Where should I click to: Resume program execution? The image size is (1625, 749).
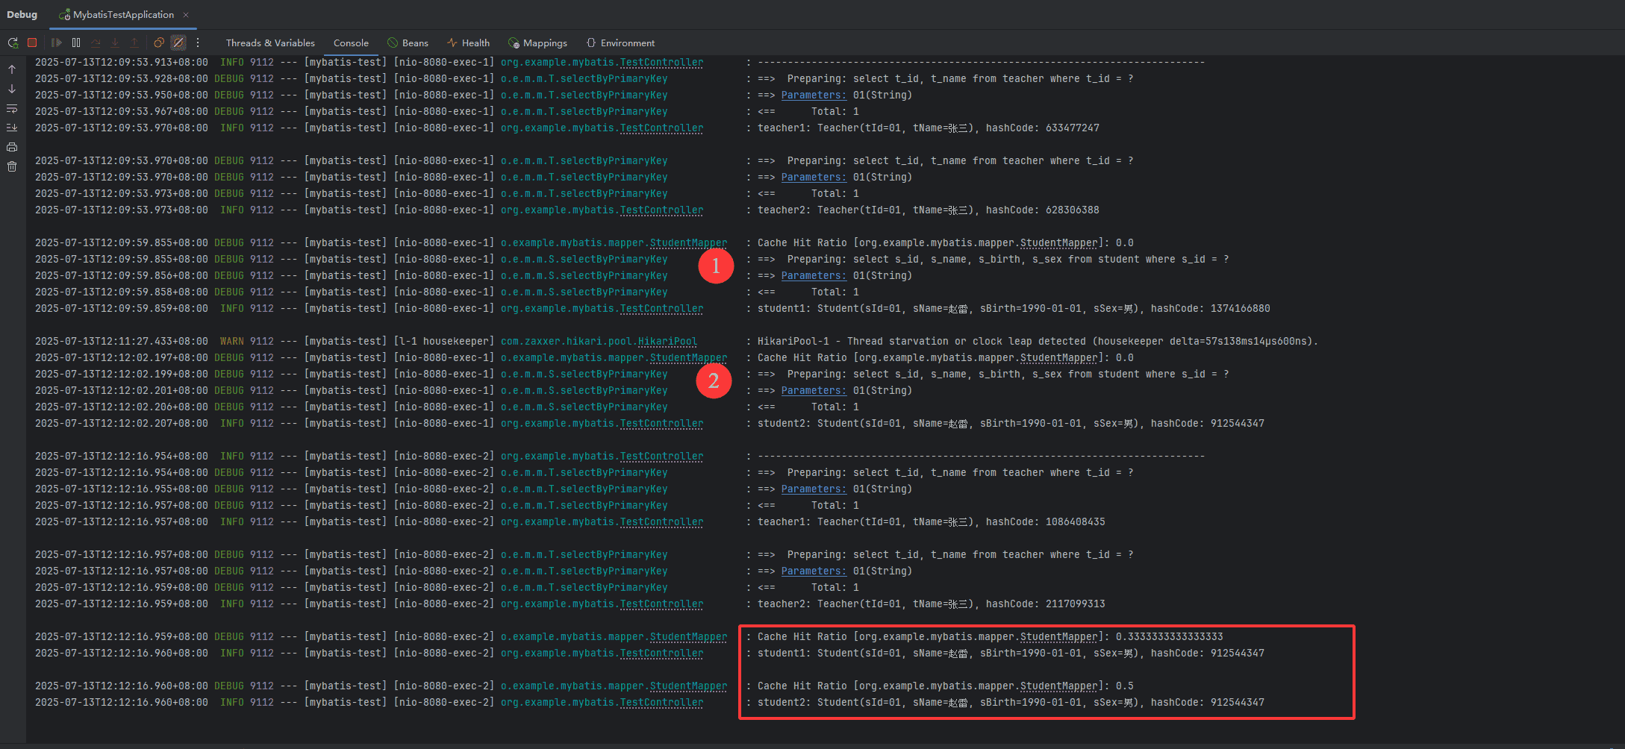[x=56, y=43]
